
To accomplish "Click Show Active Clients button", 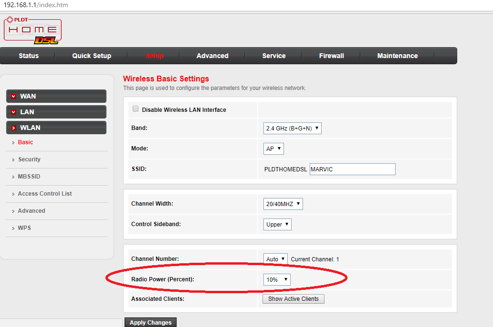I will point(294,299).
